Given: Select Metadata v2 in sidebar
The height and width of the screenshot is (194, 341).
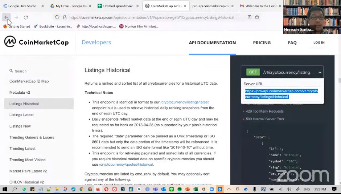Looking at the screenshot, I should click(x=20, y=93).
